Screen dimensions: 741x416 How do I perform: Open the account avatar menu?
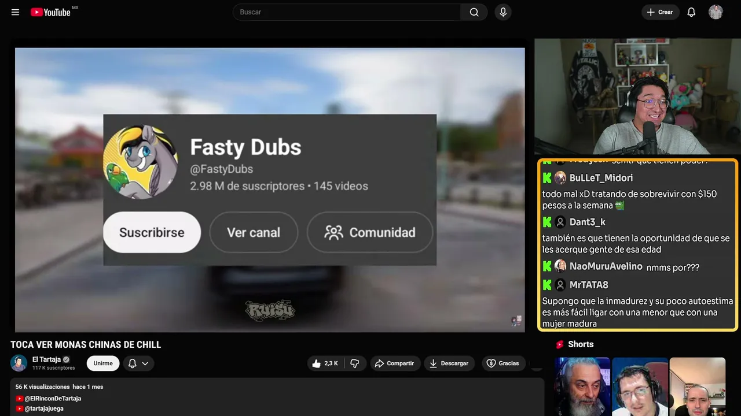(x=716, y=12)
